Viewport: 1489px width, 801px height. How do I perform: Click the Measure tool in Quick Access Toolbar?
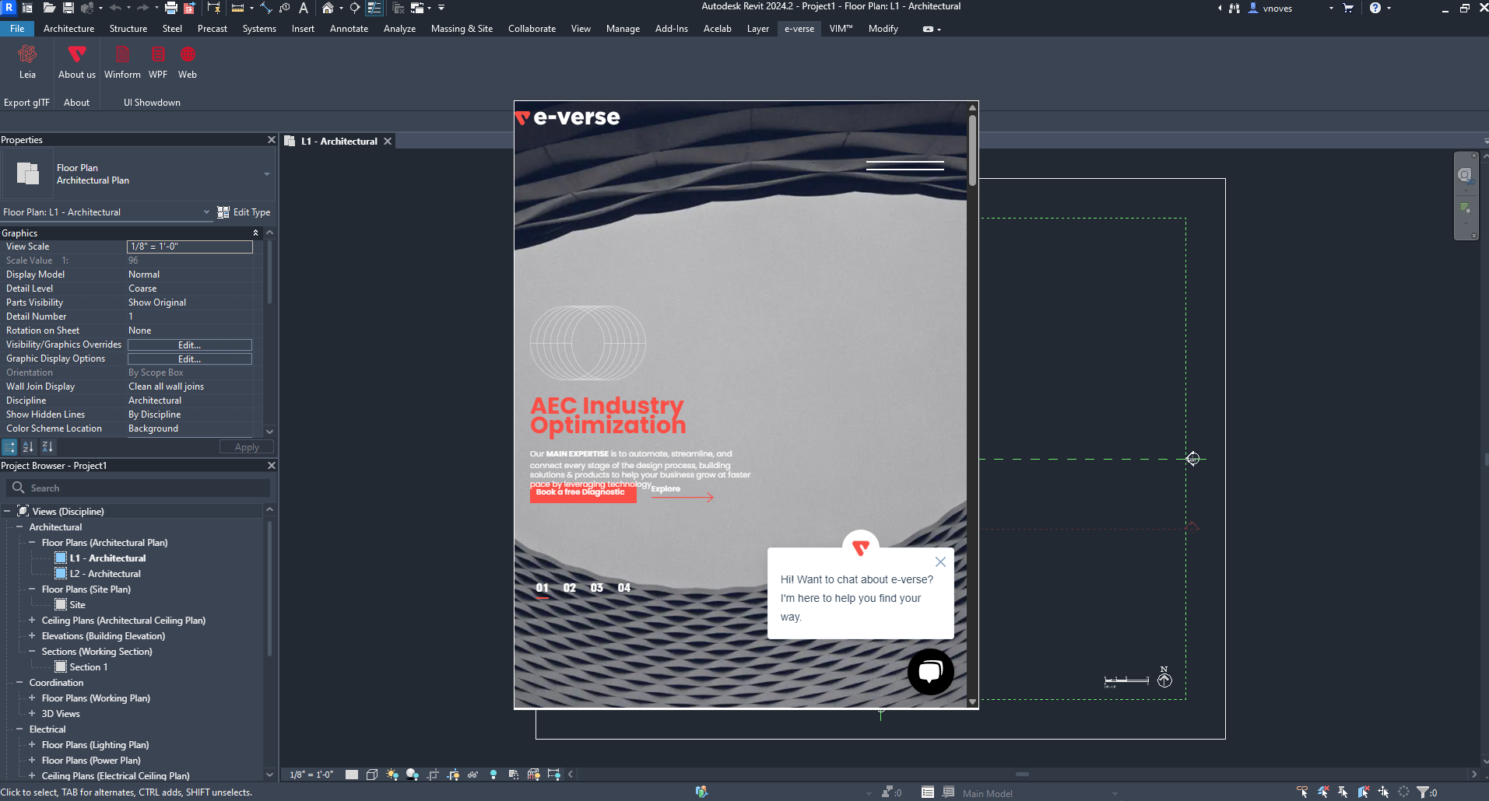click(237, 8)
